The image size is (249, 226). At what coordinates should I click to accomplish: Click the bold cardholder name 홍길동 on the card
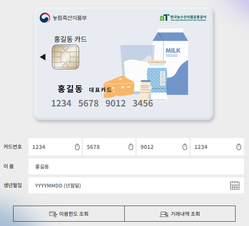pyautogui.click(x=70, y=89)
